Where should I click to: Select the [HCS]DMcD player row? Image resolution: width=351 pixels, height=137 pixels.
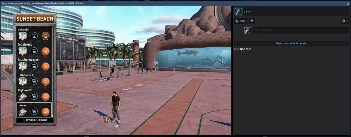click(x=34, y=49)
